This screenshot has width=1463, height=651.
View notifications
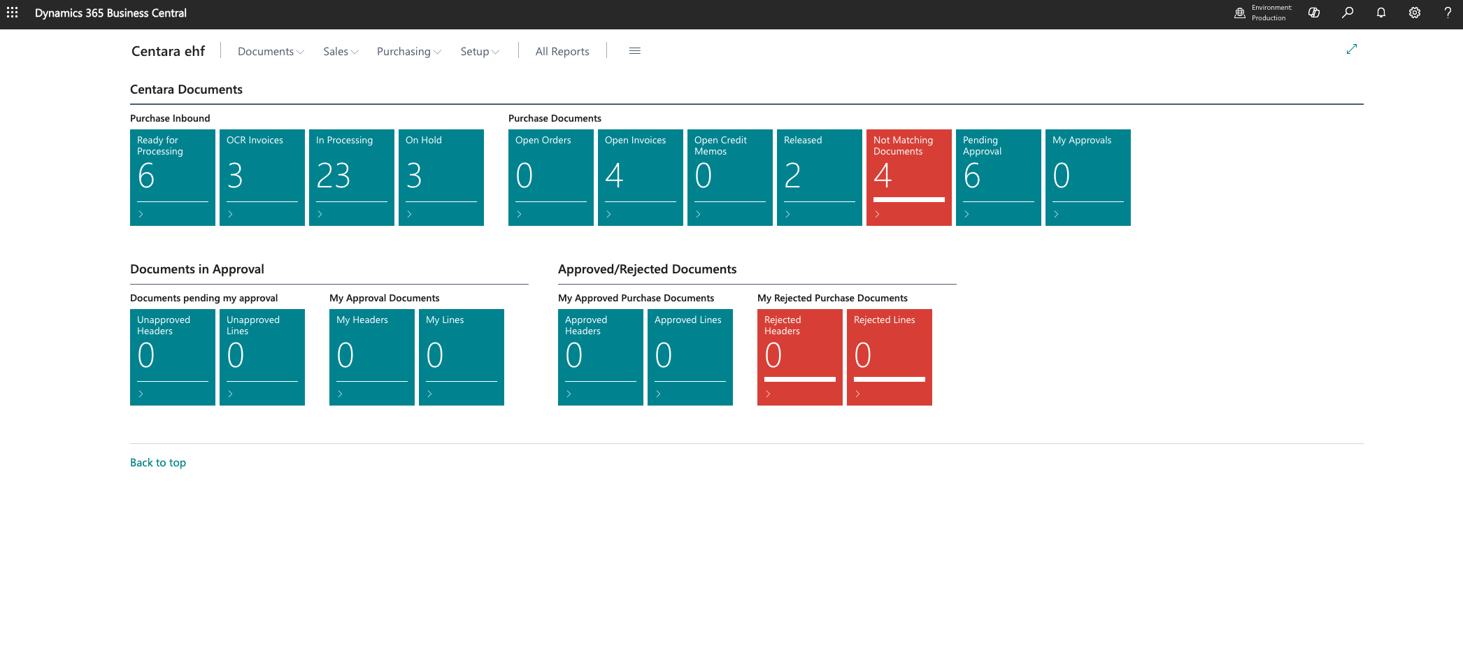click(x=1380, y=13)
